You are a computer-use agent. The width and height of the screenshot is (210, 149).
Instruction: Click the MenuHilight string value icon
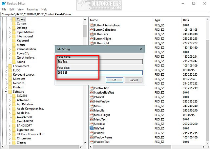[x=92, y=115]
